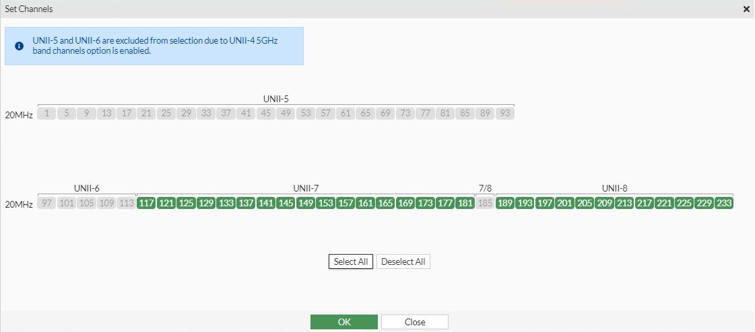Image resolution: width=755 pixels, height=332 pixels.
Task: Click the info icon in the notice banner
Action: pos(20,46)
